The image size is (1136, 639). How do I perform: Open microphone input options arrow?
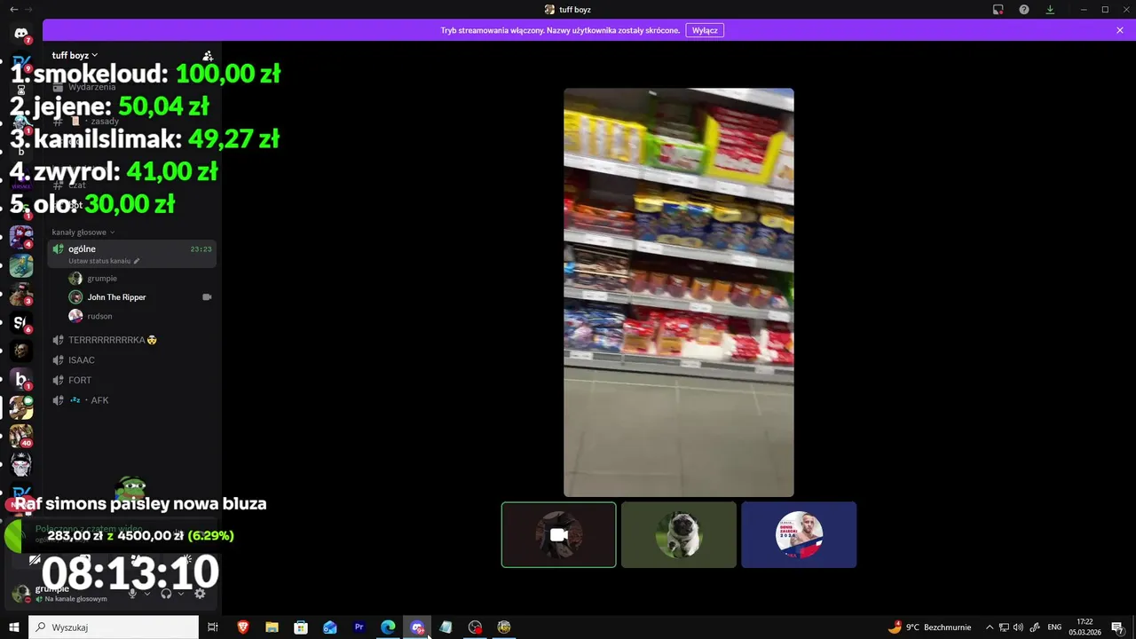point(147,593)
